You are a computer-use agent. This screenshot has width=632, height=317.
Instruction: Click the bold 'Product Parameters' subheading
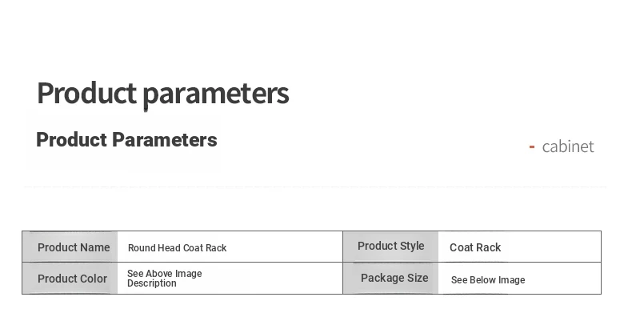point(126,139)
